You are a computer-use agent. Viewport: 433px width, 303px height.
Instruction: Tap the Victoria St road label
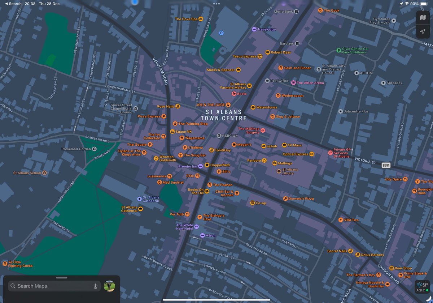365,160
